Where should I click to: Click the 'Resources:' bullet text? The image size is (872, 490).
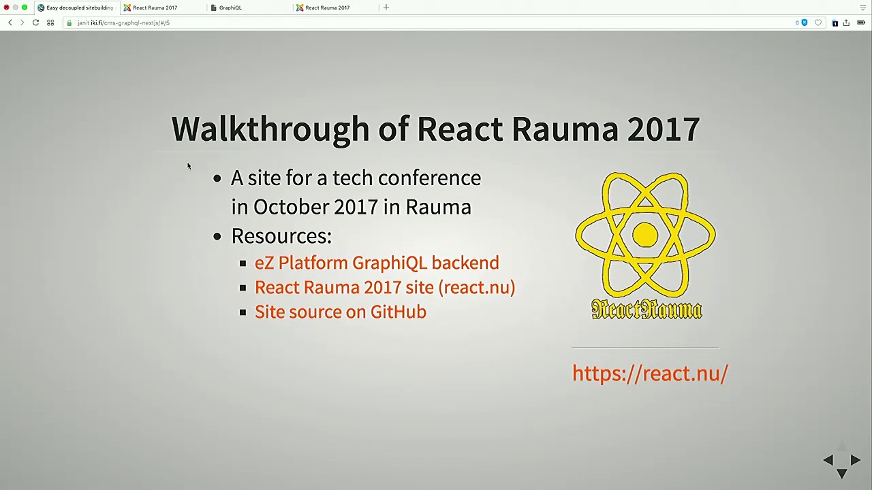(x=281, y=235)
